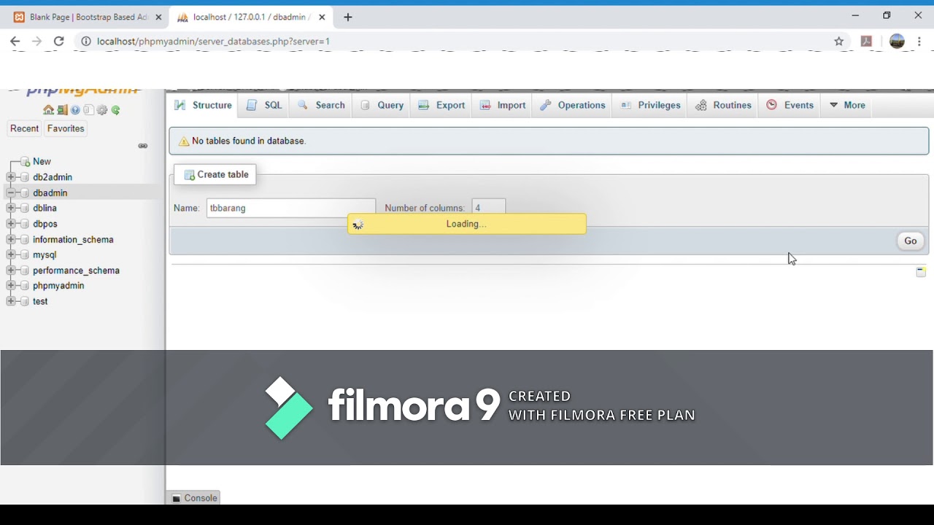The height and width of the screenshot is (525, 934).
Task: Open the Events tab
Action: [790, 105]
